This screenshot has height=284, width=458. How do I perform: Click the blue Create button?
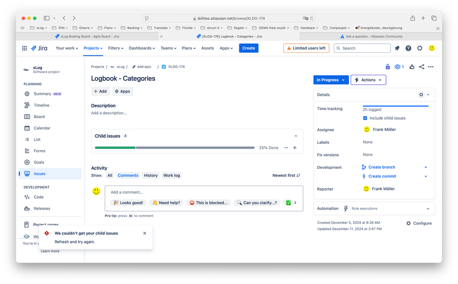pyautogui.click(x=248, y=48)
